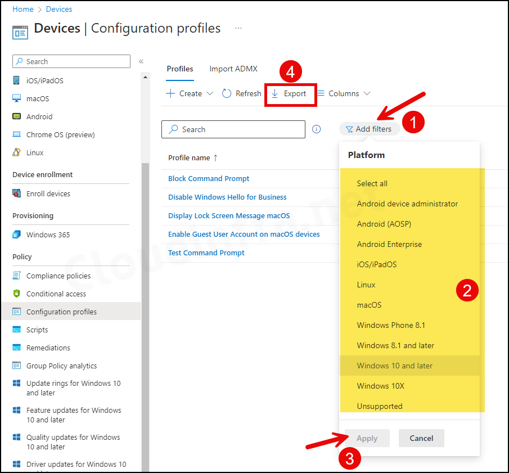The height and width of the screenshot is (473, 509).
Task: Select Windows Phone 8.1 platform
Action: point(409,325)
